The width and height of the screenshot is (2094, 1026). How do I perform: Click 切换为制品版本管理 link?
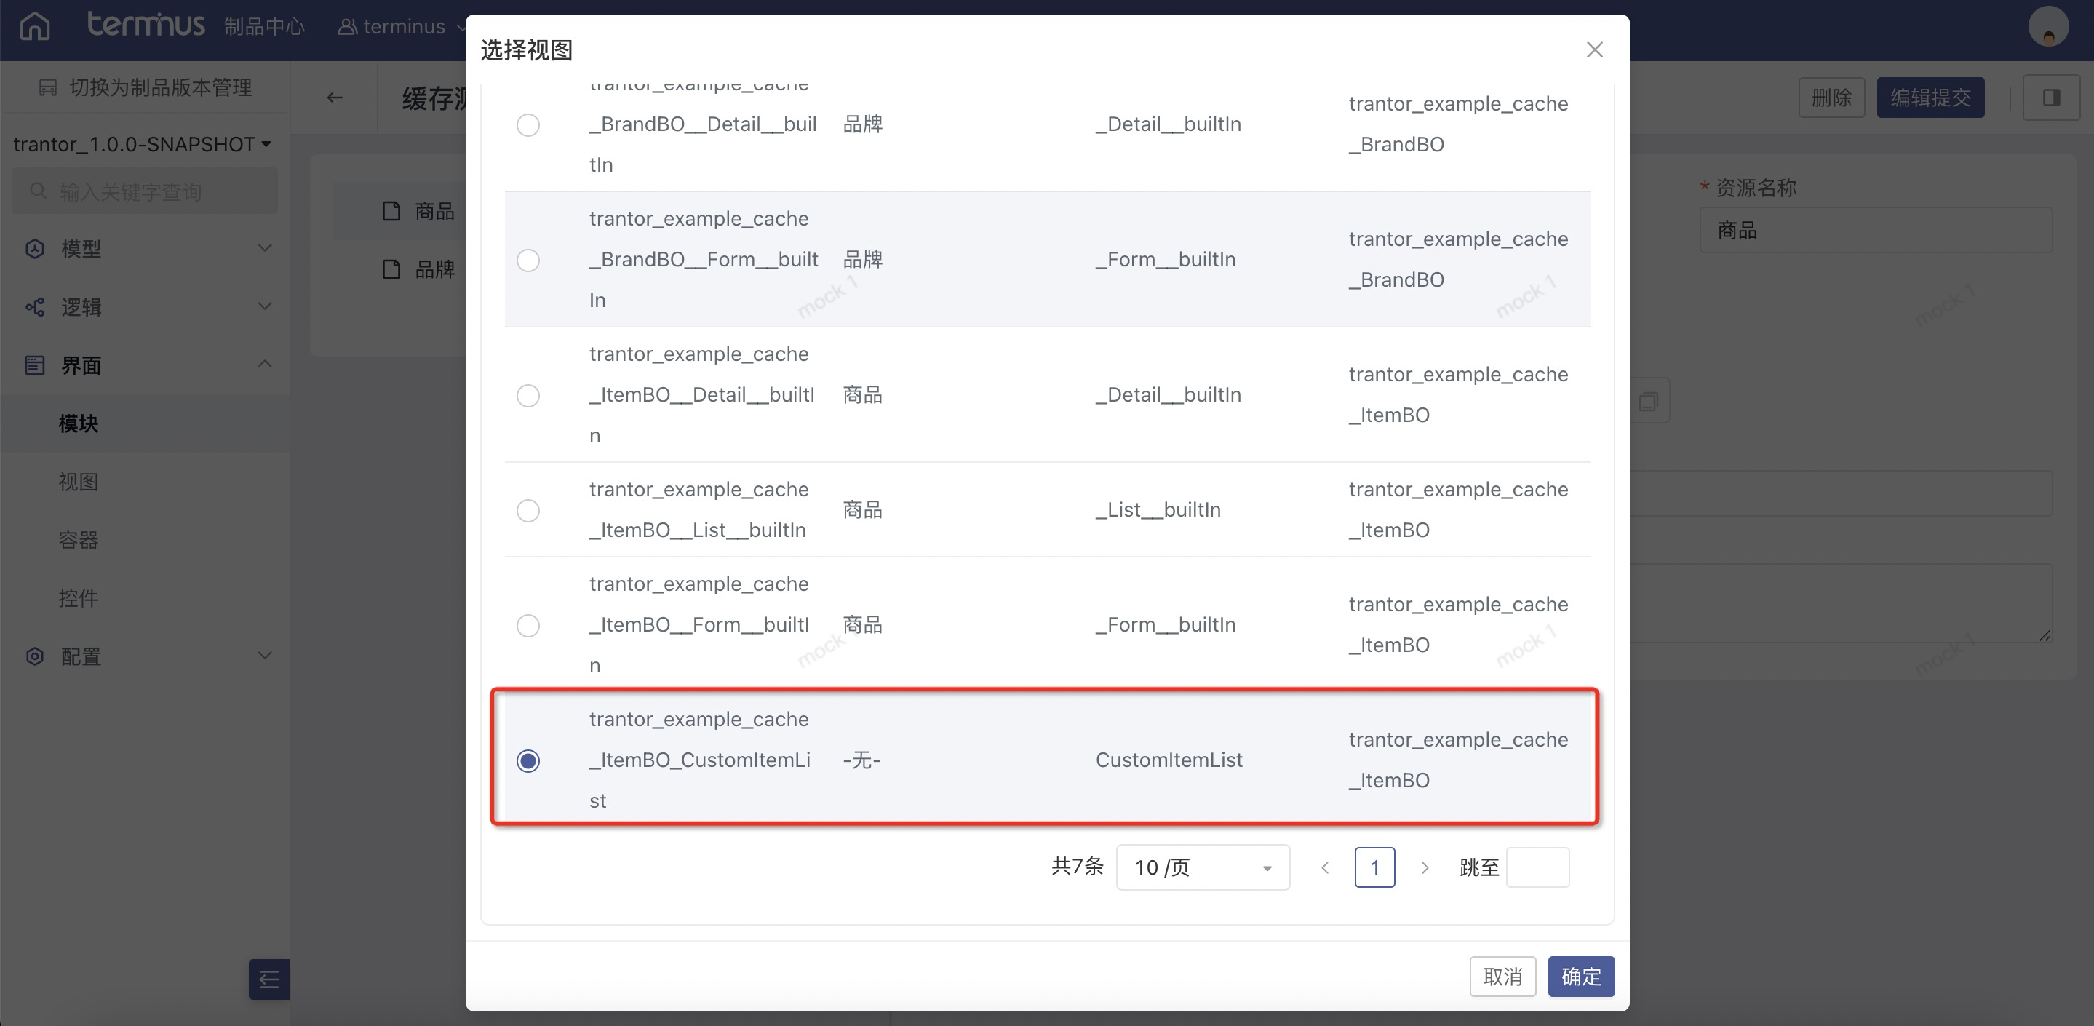click(x=146, y=87)
